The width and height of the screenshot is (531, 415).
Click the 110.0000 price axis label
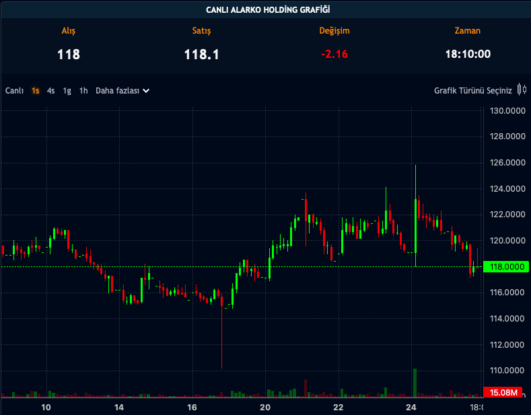[507, 371]
